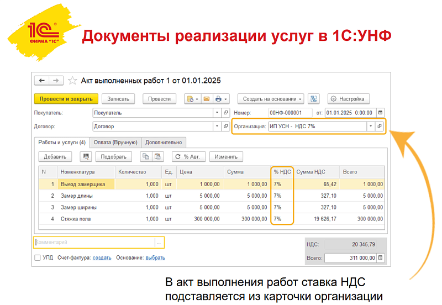Click the Подобрать button
This screenshot has width=442, height=305.
click(114, 156)
